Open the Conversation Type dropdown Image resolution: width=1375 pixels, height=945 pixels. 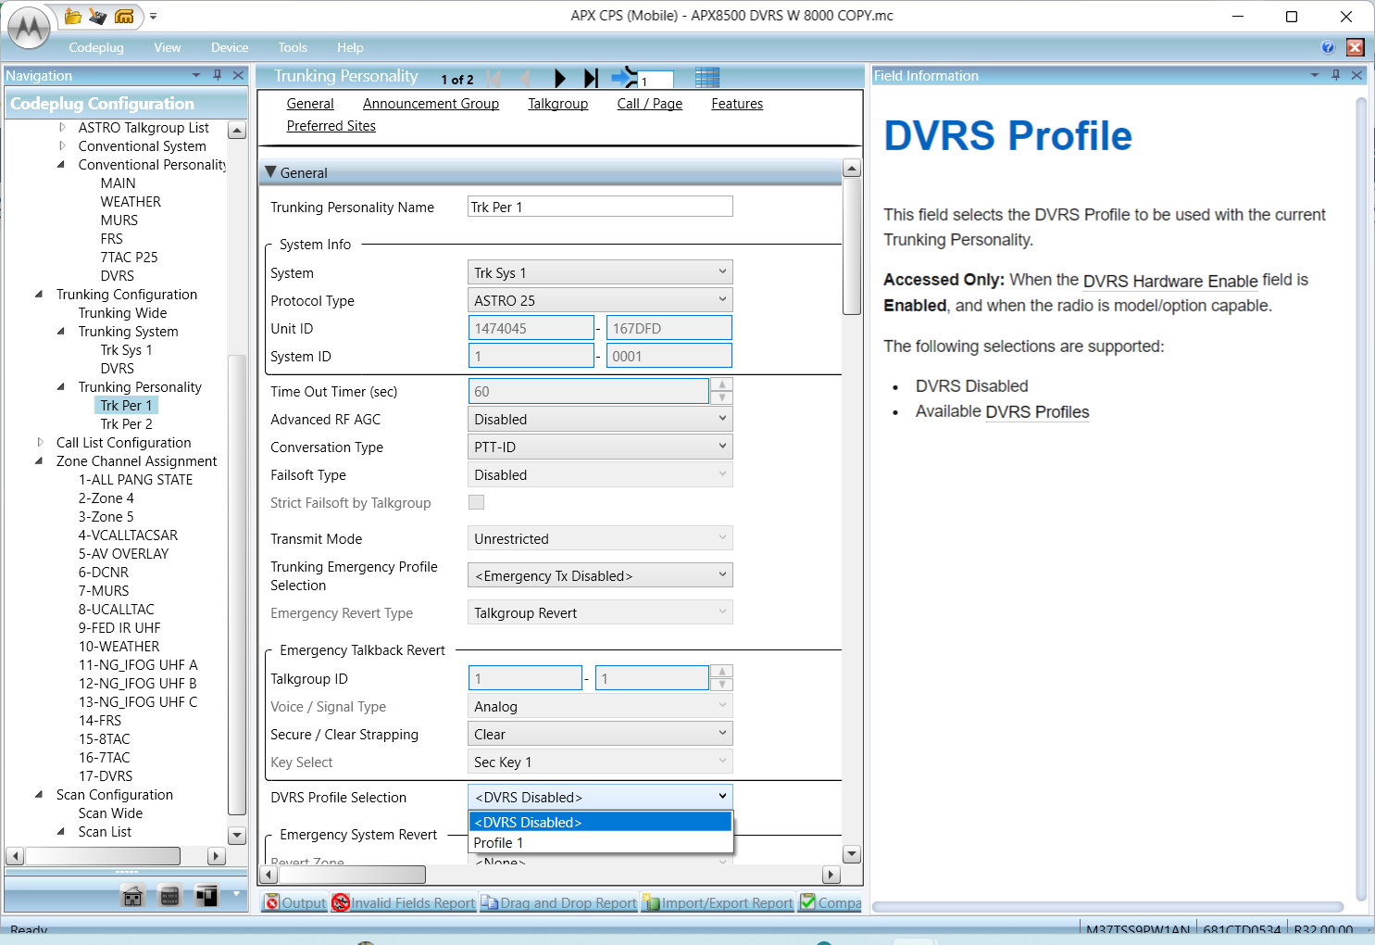click(x=600, y=447)
